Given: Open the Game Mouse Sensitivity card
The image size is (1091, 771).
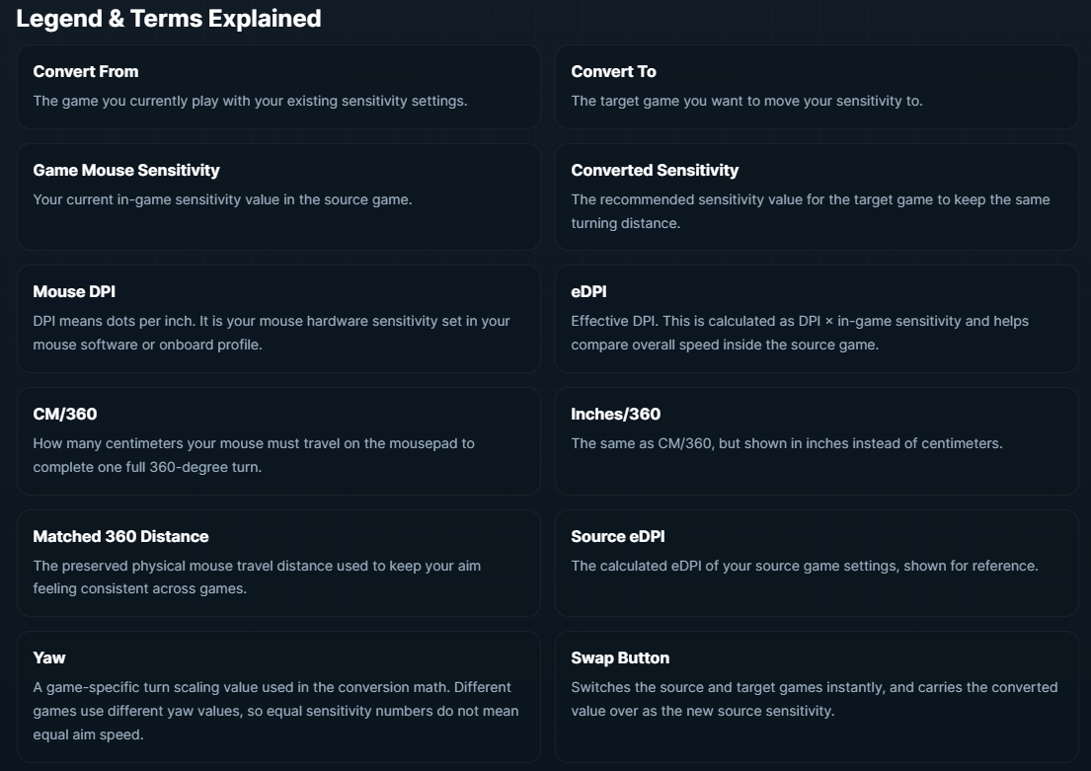Looking at the screenshot, I should [278, 196].
